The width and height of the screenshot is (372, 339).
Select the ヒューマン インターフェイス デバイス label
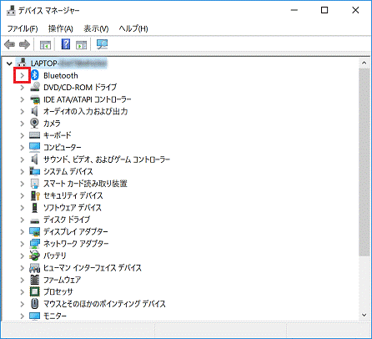93,268
